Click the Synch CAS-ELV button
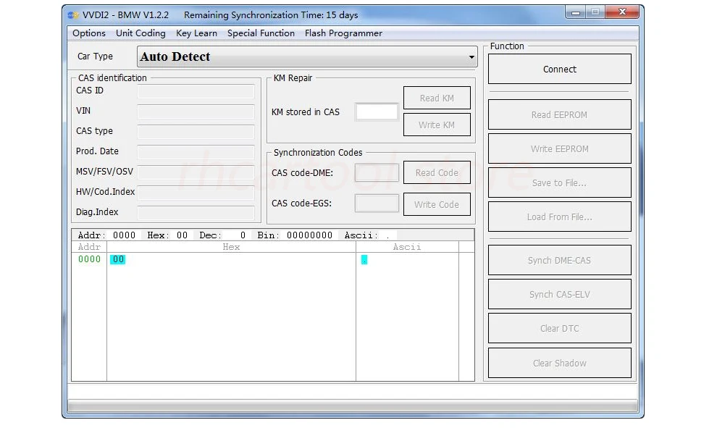The height and width of the screenshot is (428, 717). [x=560, y=295]
